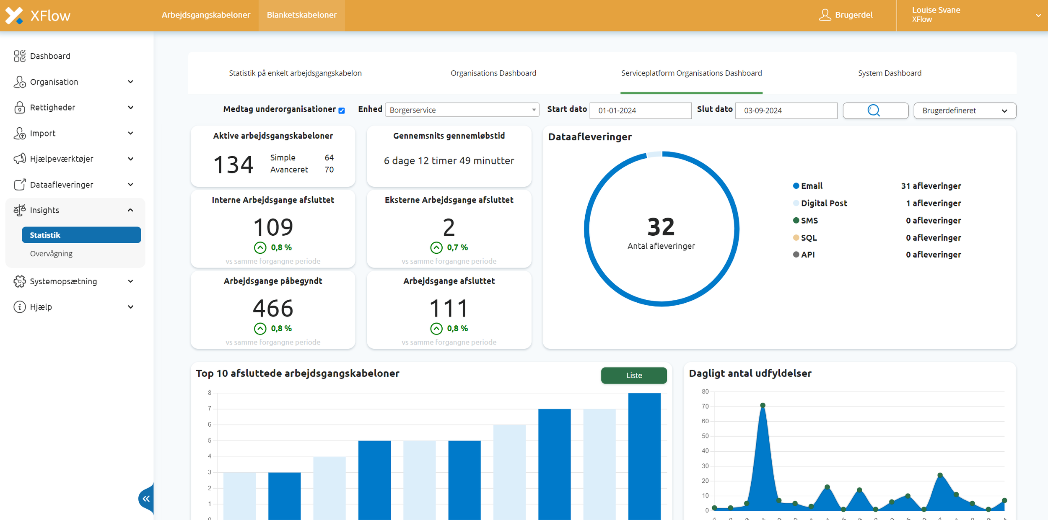The image size is (1048, 520).
Task: Open Overvågning sidebar link
Action: [51, 254]
